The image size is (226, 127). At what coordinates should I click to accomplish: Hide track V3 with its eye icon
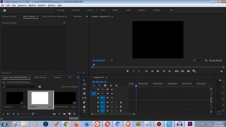click(x=112, y=89)
